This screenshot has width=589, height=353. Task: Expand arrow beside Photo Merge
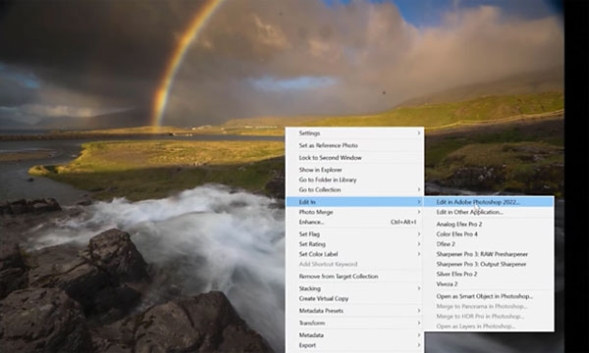click(419, 212)
